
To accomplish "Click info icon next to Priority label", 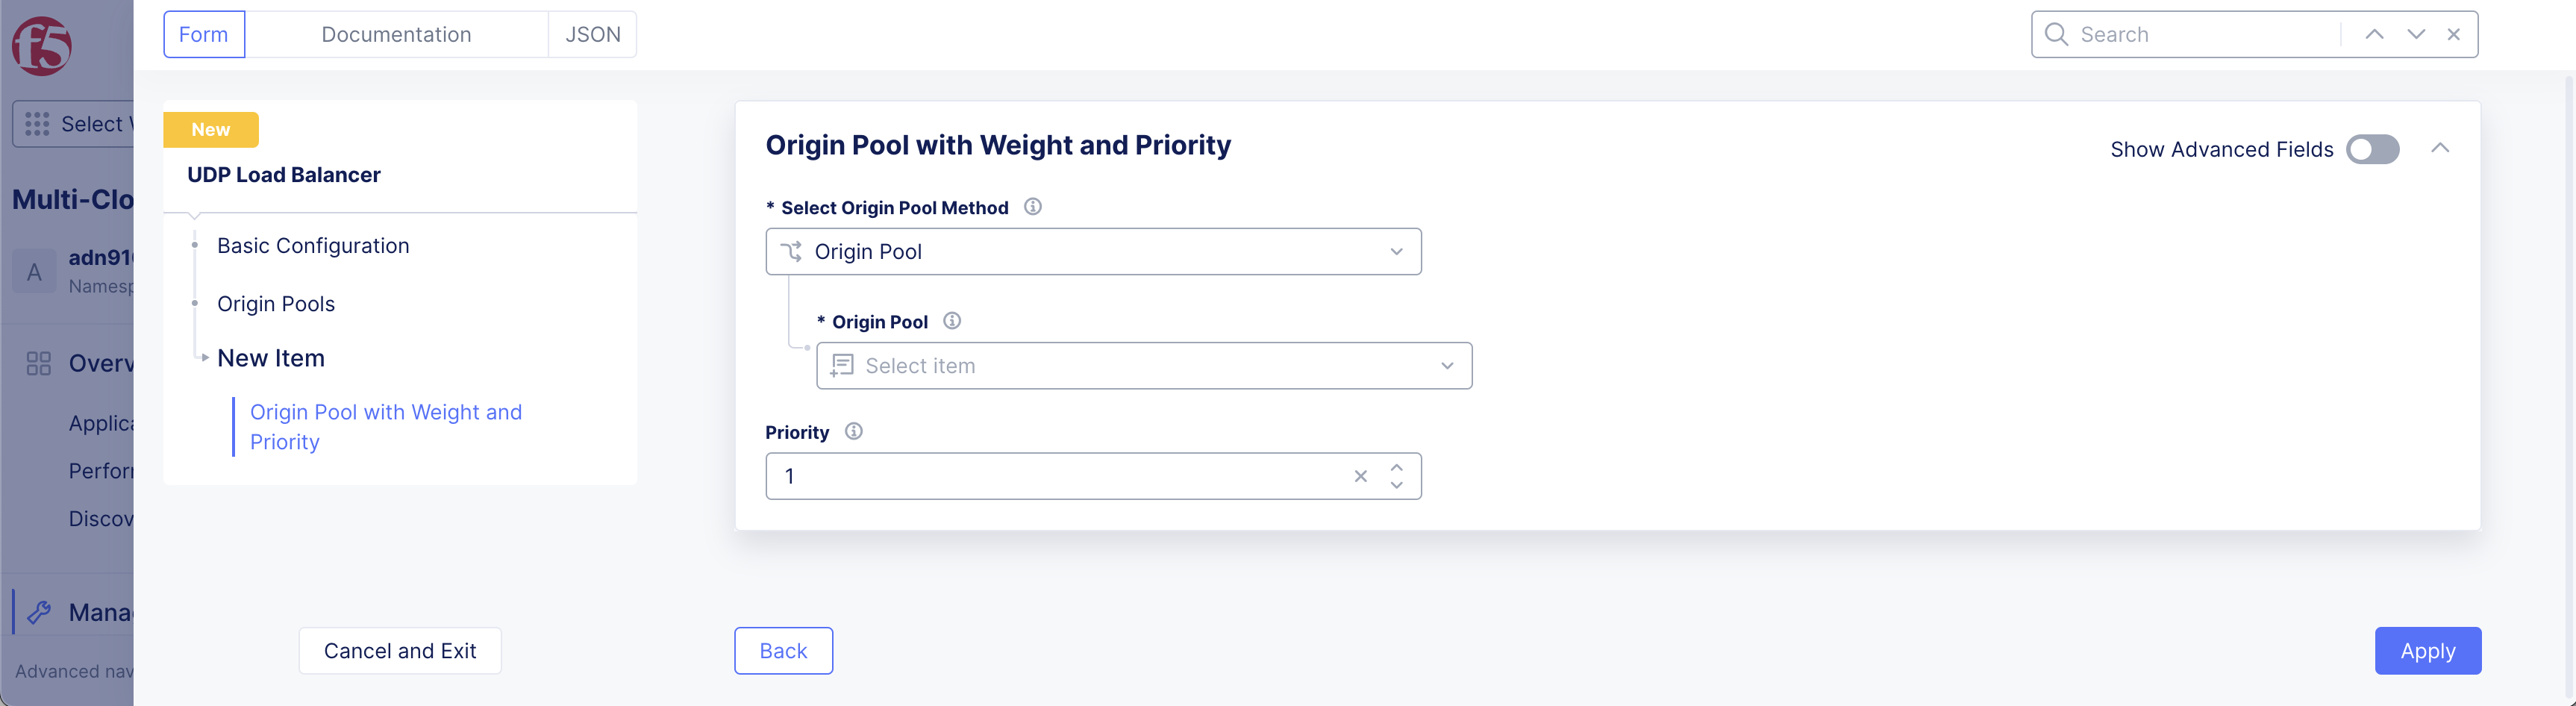I will pyautogui.click(x=853, y=431).
